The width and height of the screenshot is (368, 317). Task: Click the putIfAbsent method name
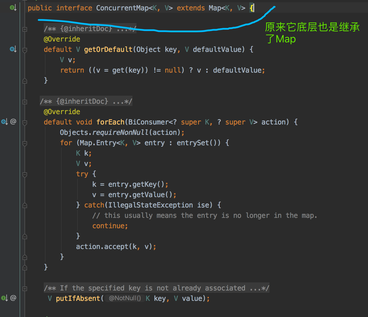pyautogui.click(x=78, y=299)
